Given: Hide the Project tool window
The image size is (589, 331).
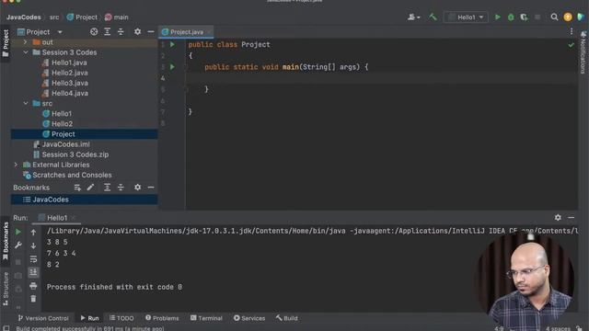Looking at the screenshot, I should (x=151, y=32).
